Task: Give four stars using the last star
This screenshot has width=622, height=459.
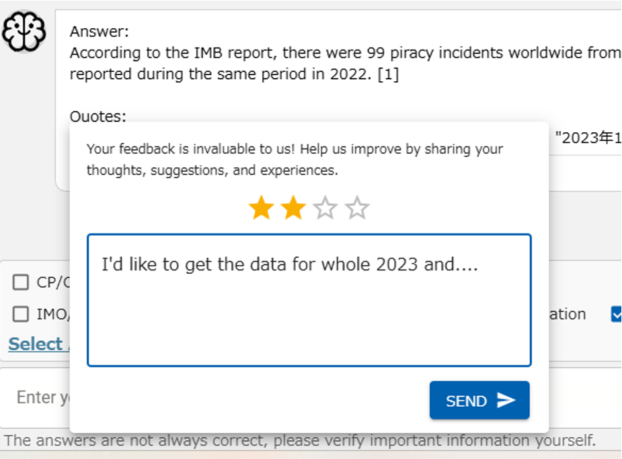Action: [x=357, y=209]
